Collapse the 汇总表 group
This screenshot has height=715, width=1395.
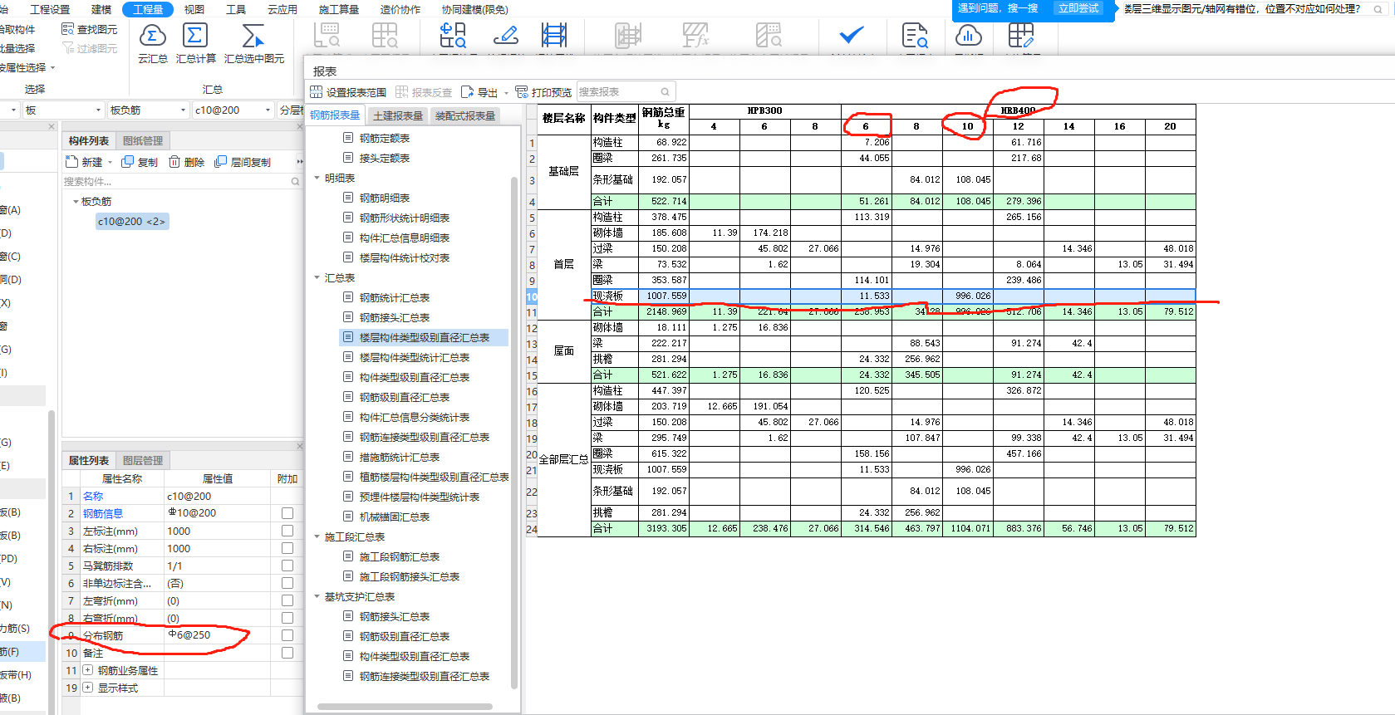317,278
